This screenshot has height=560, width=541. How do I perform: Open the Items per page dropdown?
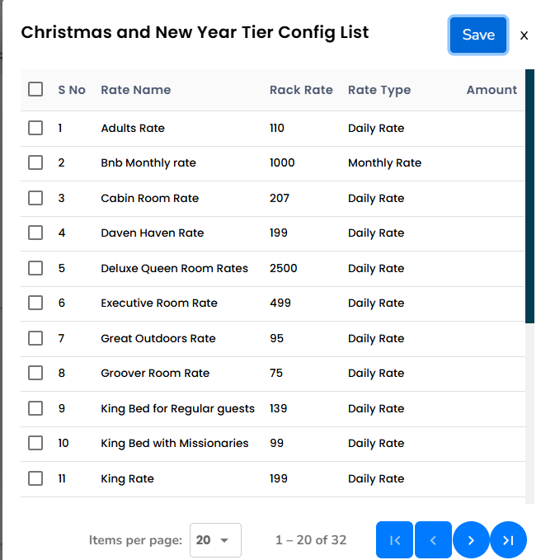pyautogui.click(x=215, y=540)
